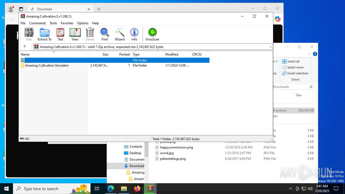Go up one folder level arrow

point(25,47)
